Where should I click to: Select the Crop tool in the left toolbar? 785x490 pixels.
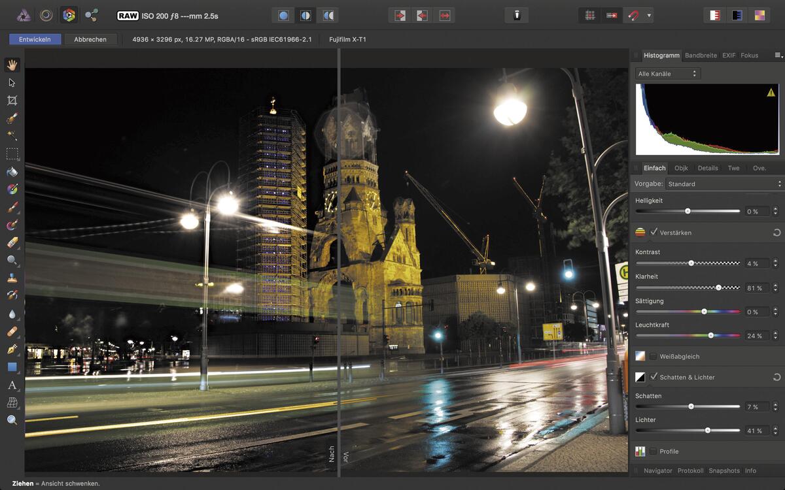point(12,100)
